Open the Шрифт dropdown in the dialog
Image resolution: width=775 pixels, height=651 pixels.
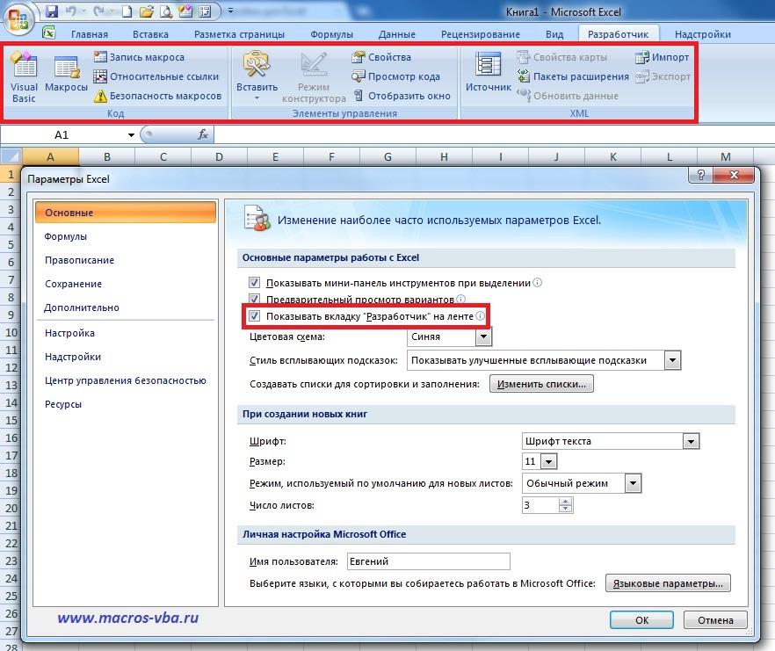[691, 441]
